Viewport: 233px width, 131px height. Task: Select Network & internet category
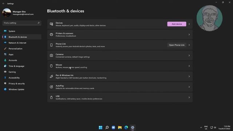(22, 43)
